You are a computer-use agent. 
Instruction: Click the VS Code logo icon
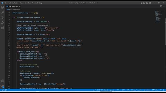click(x=2, y=3)
